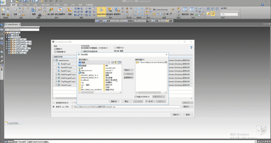271x143 pixels.
Task: Open the 查找范围 location dropdown
Action: [x=109, y=62]
